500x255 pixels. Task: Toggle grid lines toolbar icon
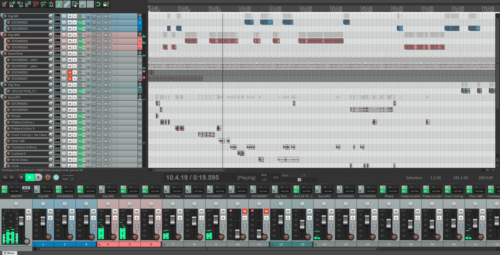point(90,4)
